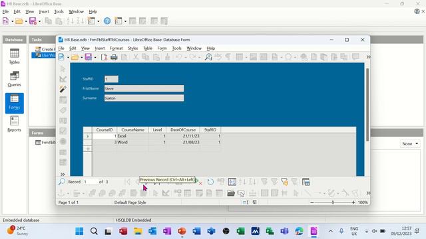This screenshot has height=239, width=426.
Task: Click the Text Box control in left toolbar
Action: [63, 121]
